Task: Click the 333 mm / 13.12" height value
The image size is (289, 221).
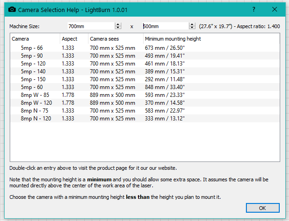Action: tap(164, 119)
